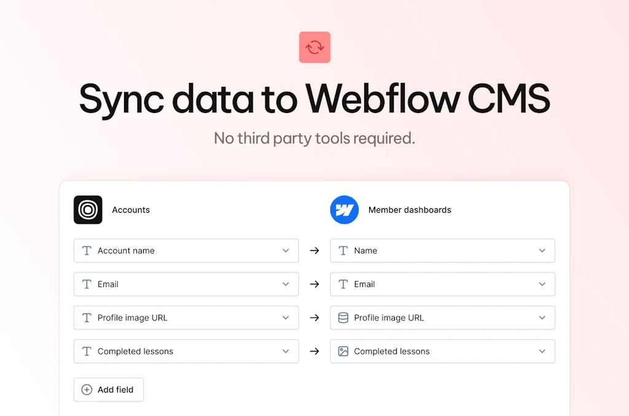The height and width of the screenshot is (416, 629).
Task: Open the Webflow Completed lessons chevron
Action: pyautogui.click(x=542, y=351)
